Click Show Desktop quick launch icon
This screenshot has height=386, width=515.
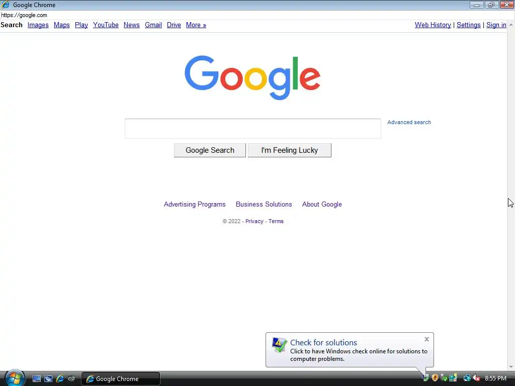(x=36, y=378)
